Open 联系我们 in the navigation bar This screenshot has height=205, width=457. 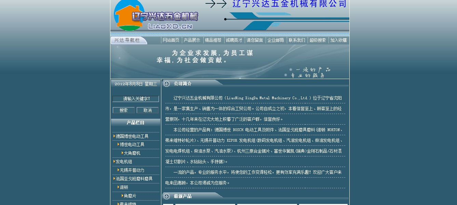point(297,40)
